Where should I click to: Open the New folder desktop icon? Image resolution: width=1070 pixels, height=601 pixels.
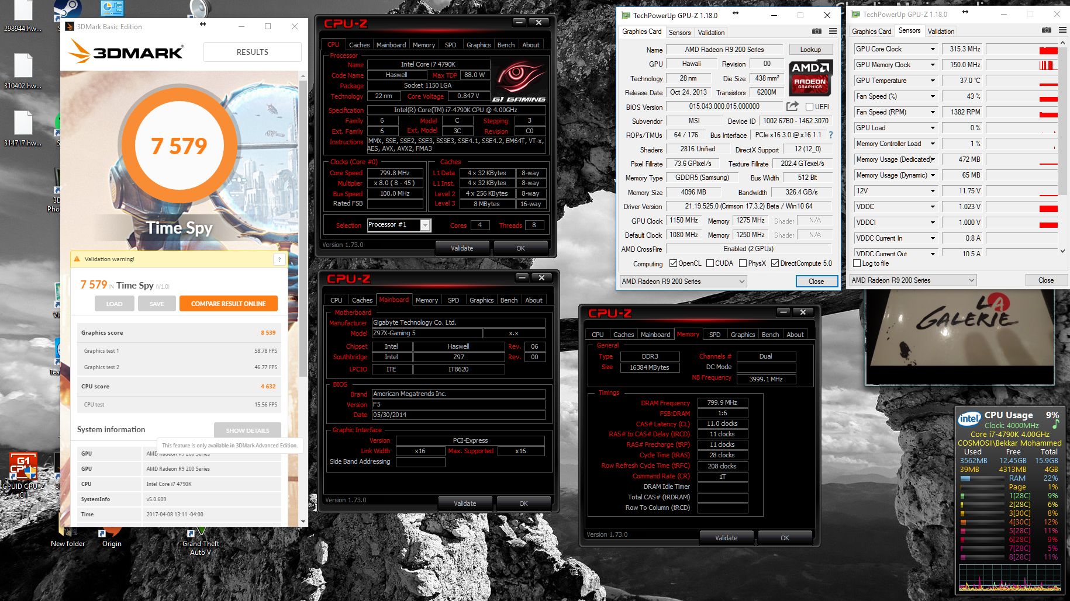click(68, 537)
